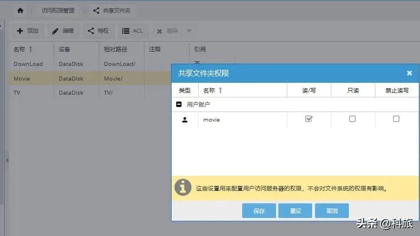Click the DownLoad/ relative path cell
This screenshot has width=420, height=236.
coord(120,64)
